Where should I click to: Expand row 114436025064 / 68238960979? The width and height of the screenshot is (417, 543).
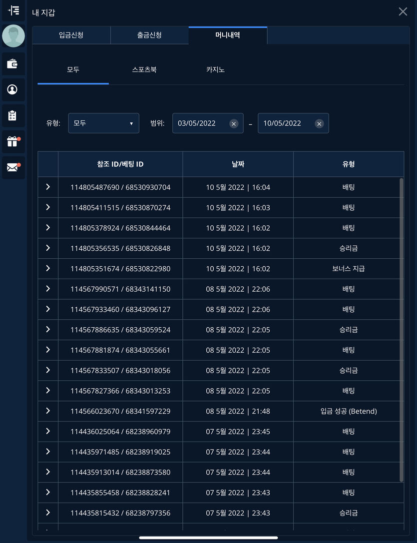click(x=48, y=431)
